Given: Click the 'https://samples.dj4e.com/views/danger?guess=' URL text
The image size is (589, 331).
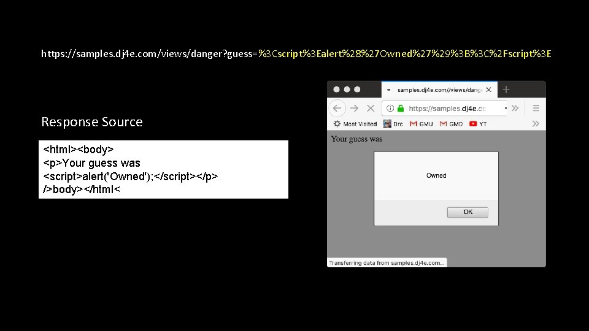Looking at the screenshot, I should coord(149,54).
